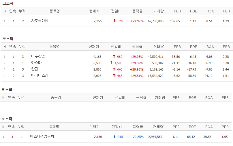This screenshot has height=146, width=233.
Task: Click PBR header in bottom 코스닥 table
Action: pyautogui.click(x=225, y=127)
